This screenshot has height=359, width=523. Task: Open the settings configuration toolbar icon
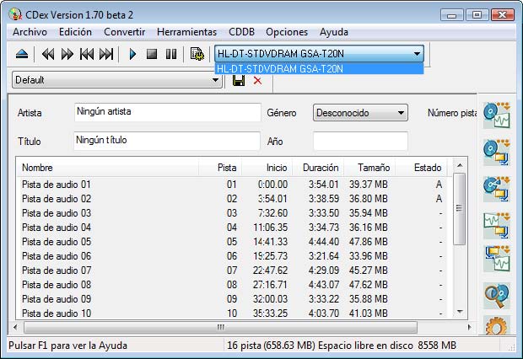point(197,54)
